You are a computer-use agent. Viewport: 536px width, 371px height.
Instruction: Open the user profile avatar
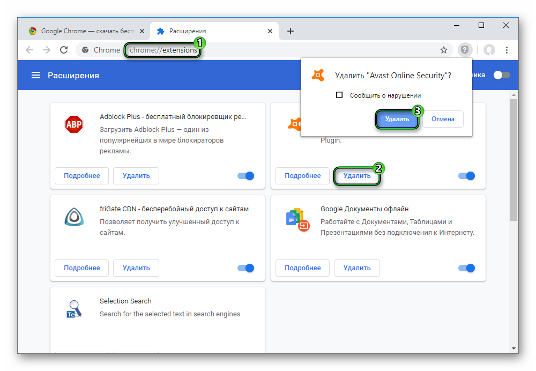tap(489, 50)
